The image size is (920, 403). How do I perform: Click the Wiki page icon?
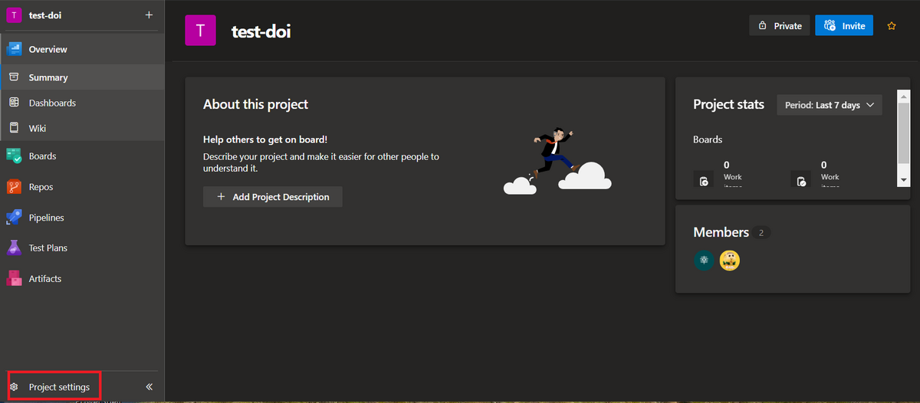(x=14, y=128)
